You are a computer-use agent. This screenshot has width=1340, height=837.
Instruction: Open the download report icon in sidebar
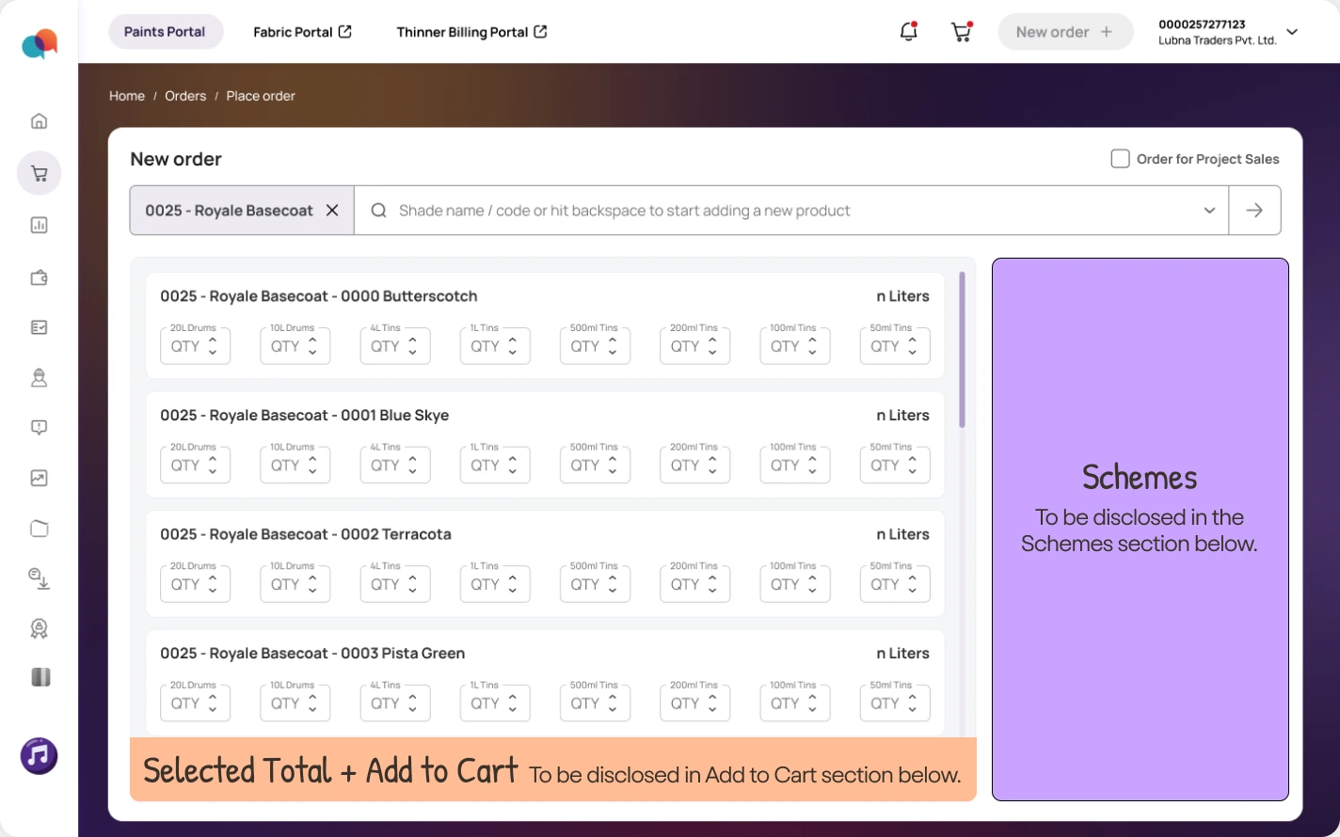(39, 577)
